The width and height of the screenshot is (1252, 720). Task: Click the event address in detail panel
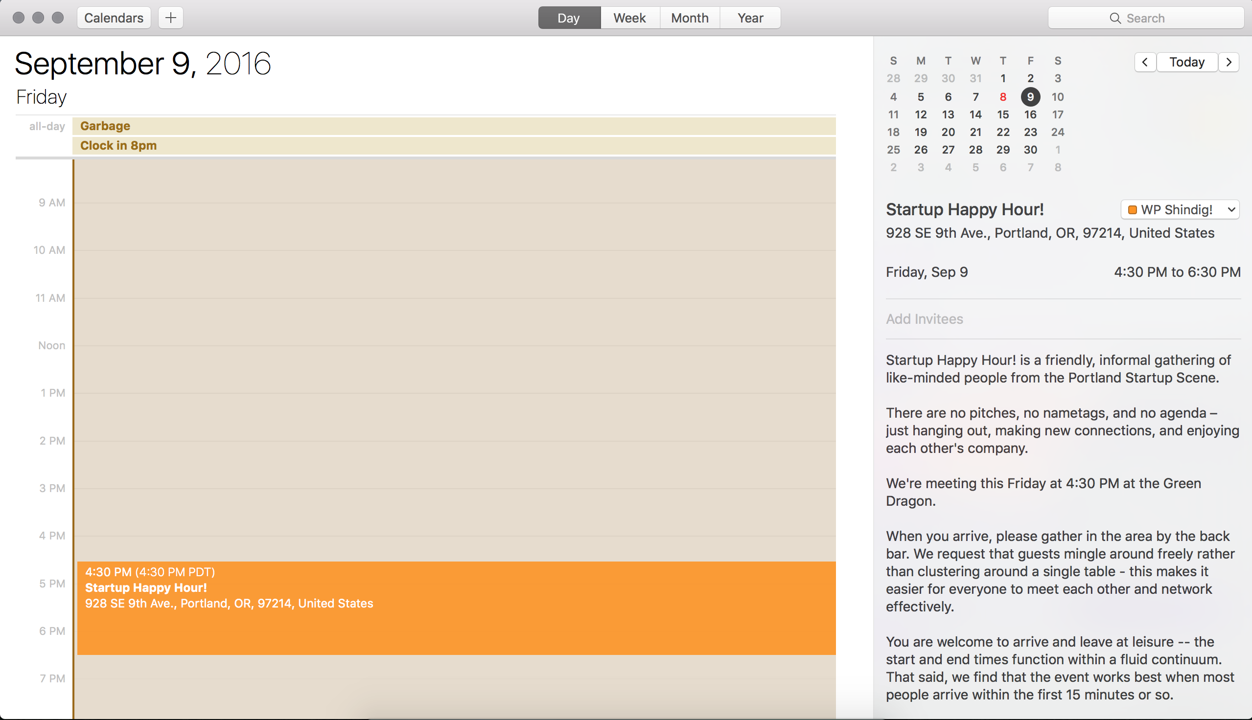pyautogui.click(x=1050, y=233)
